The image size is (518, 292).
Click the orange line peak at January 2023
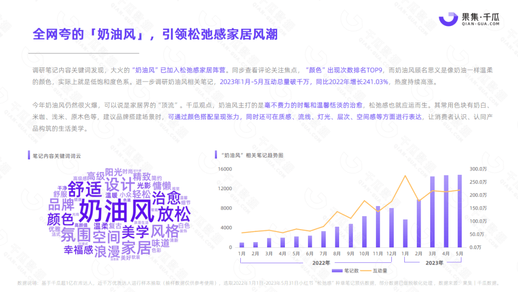[x=405, y=176]
